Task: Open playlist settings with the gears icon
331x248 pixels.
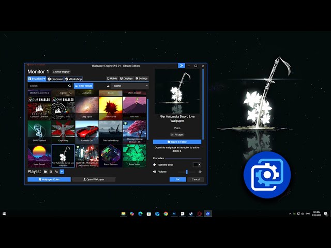Action: (56, 172)
